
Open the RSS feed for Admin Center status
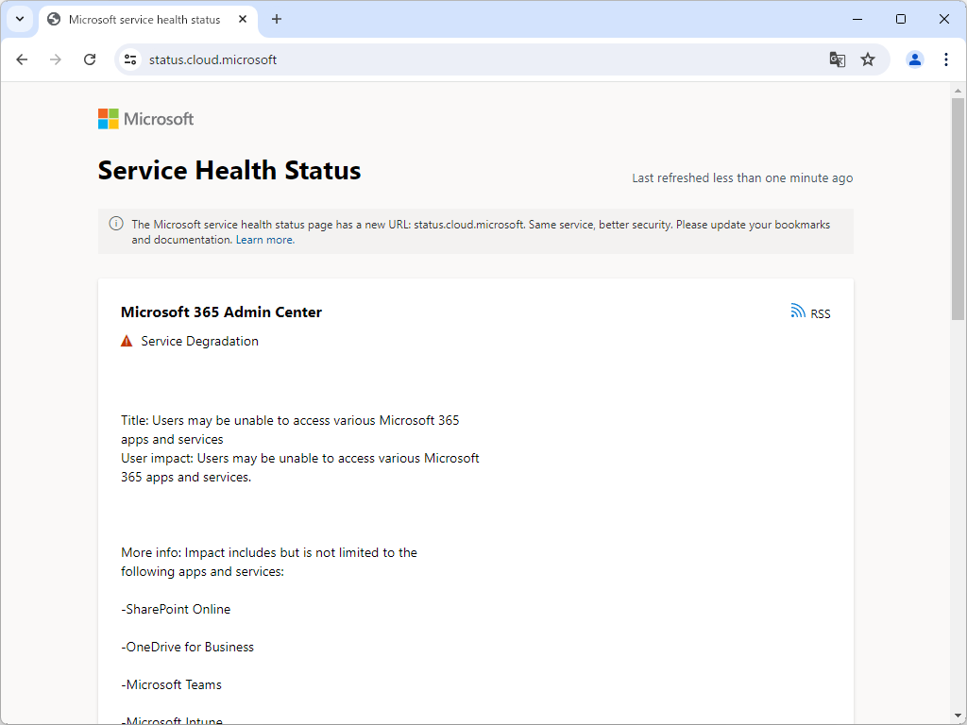(x=799, y=312)
